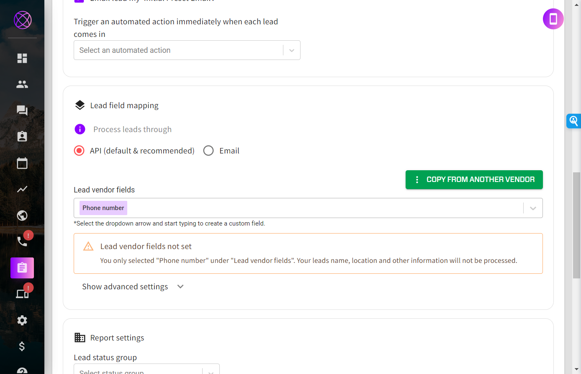Open the contact badge sidebar icon
Viewport: 581px width, 374px height.
point(22,136)
